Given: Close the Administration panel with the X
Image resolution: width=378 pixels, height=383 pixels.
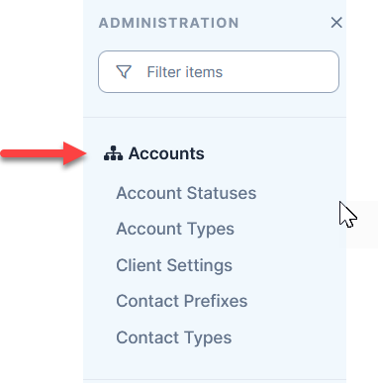Looking at the screenshot, I should click(336, 23).
